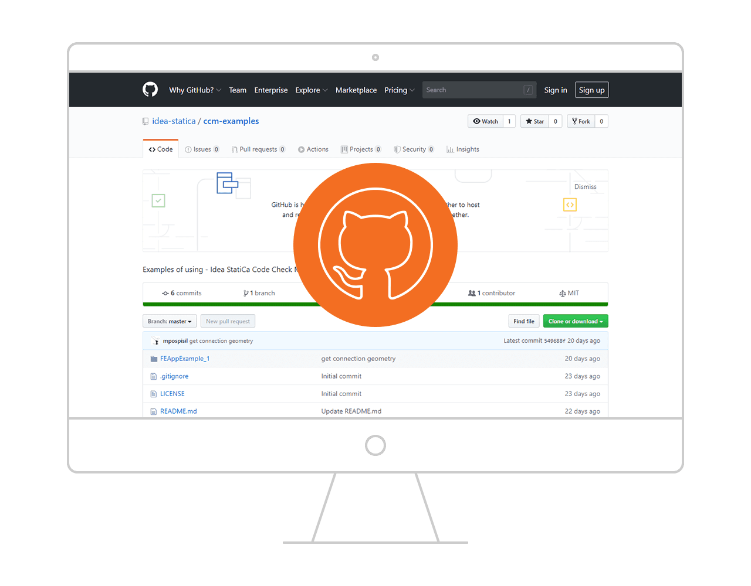The image size is (751, 586).
Task: Open latest commit message get connection geometry
Action: (x=221, y=341)
